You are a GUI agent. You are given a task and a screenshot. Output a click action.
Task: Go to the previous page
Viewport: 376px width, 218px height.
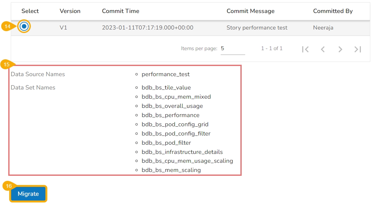[323, 49]
